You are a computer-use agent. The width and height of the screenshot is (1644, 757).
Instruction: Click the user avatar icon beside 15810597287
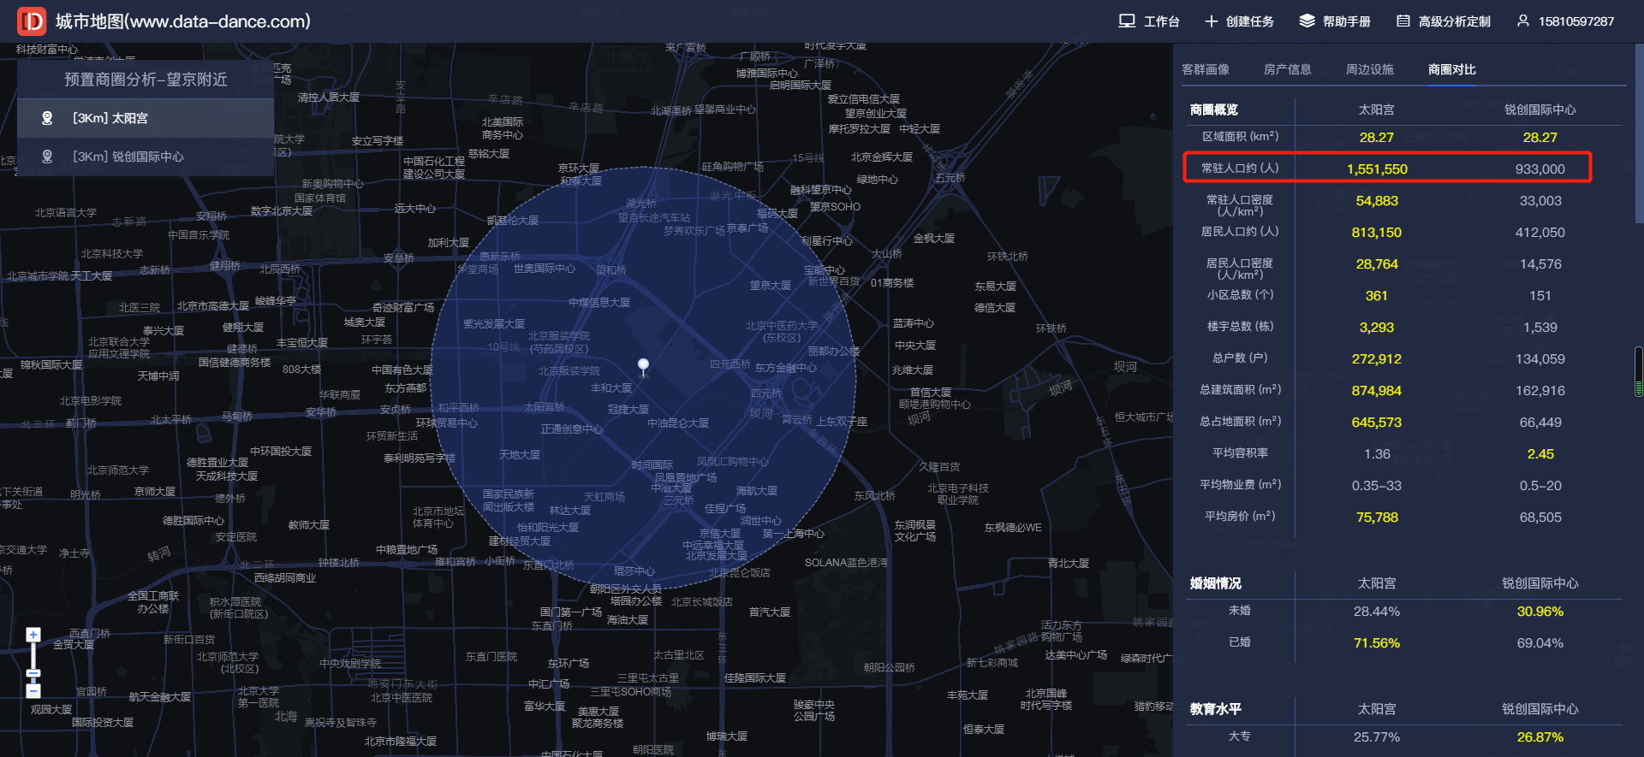[1523, 21]
